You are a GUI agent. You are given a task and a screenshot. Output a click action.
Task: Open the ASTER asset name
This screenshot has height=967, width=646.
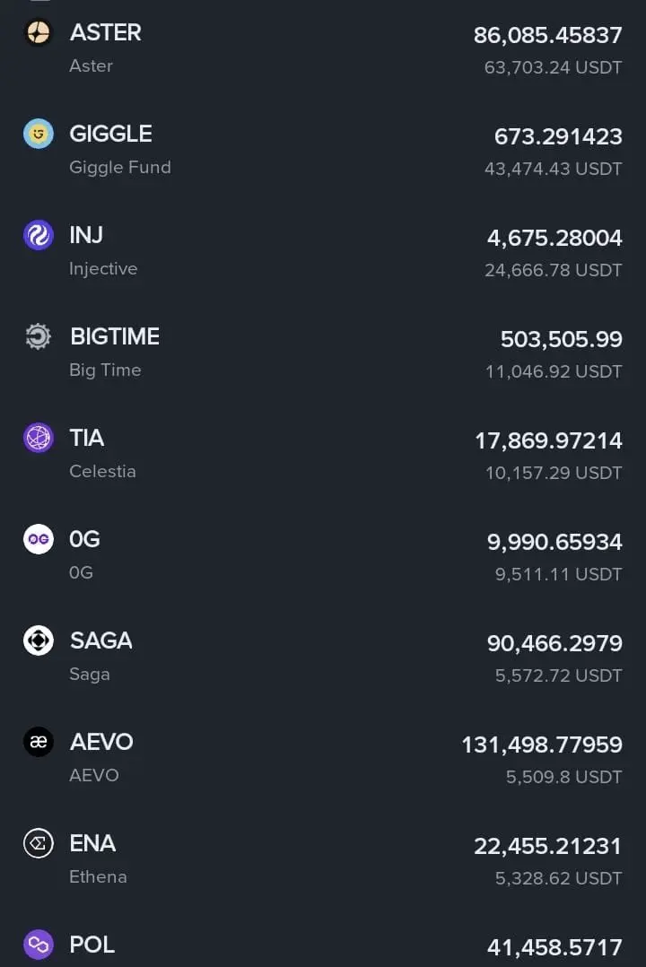(106, 33)
